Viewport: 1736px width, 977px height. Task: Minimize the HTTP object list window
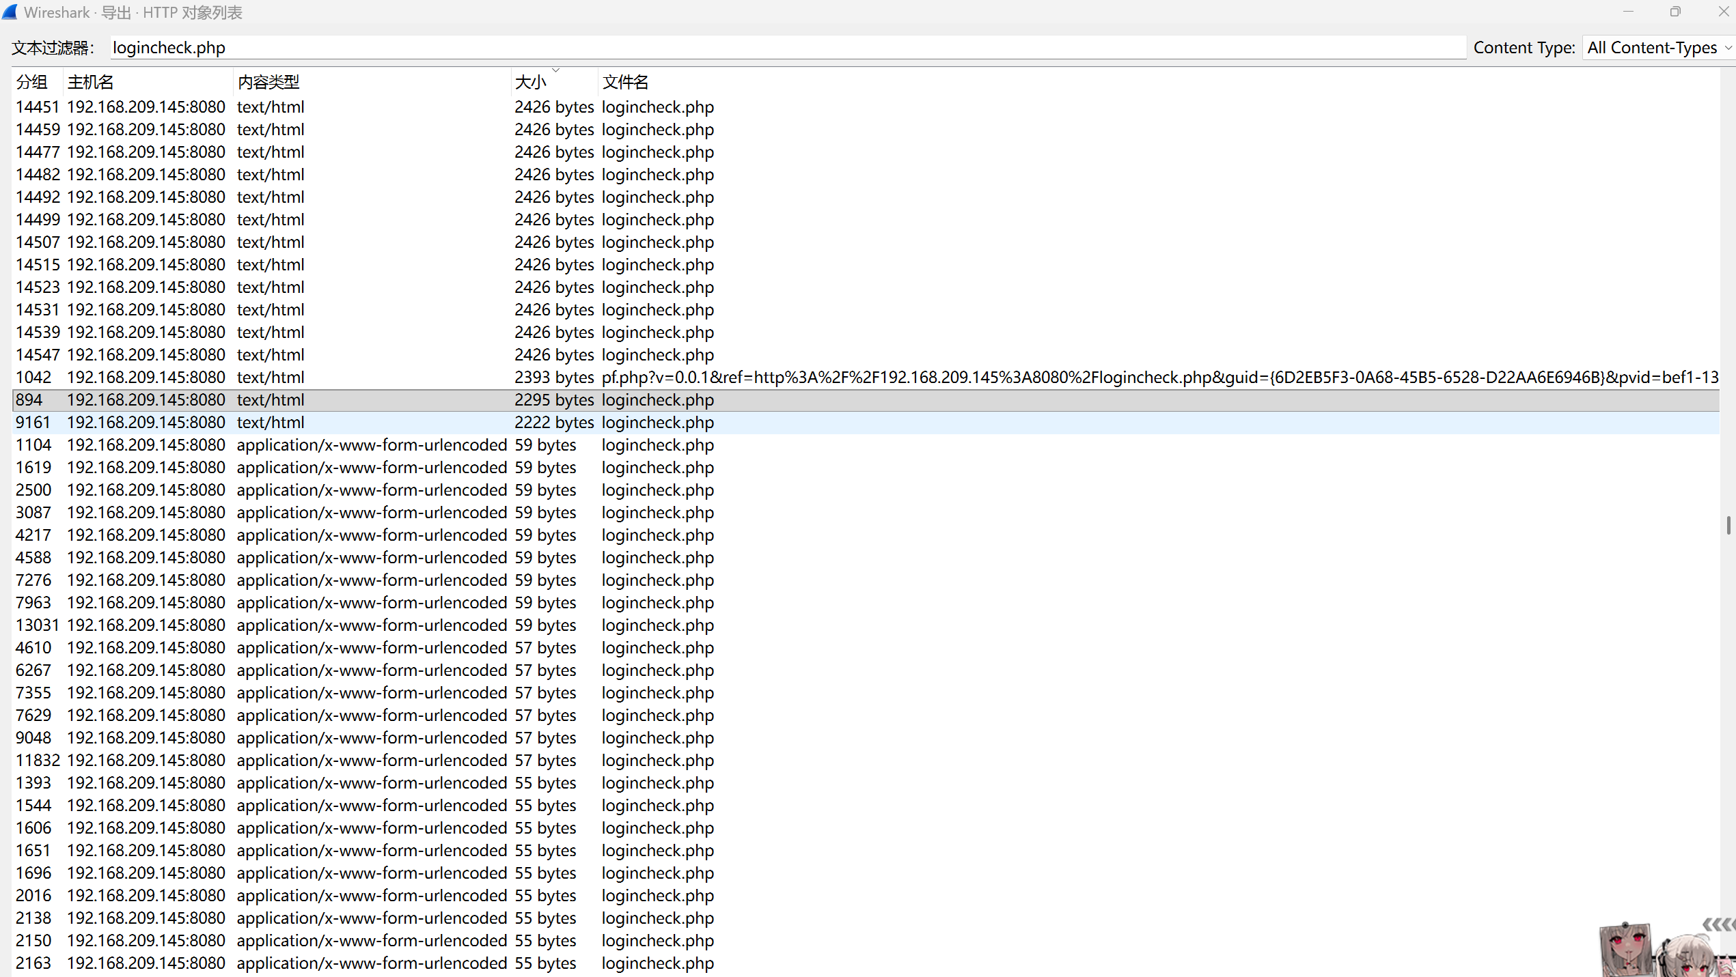coord(1628,12)
